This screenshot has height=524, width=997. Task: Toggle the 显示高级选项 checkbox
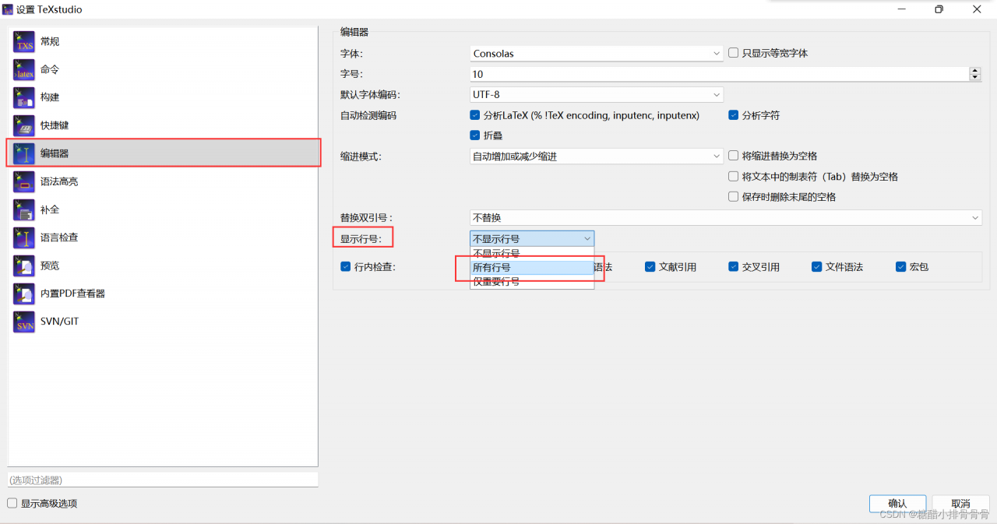pyautogui.click(x=12, y=504)
